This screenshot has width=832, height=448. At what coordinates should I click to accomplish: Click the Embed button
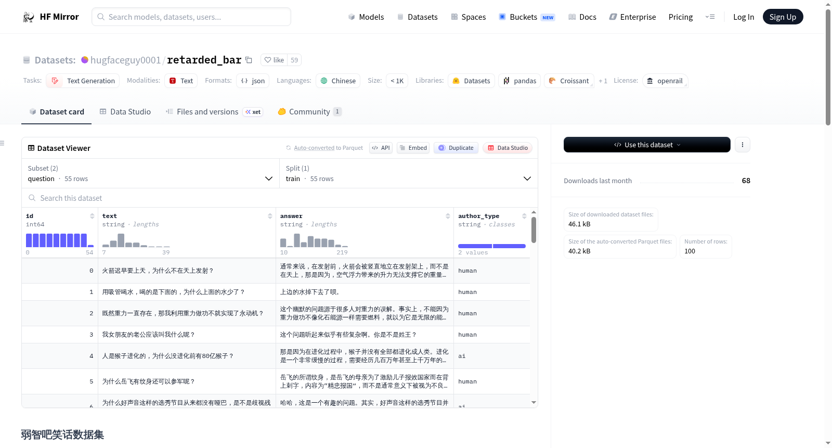[x=413, y=148]
